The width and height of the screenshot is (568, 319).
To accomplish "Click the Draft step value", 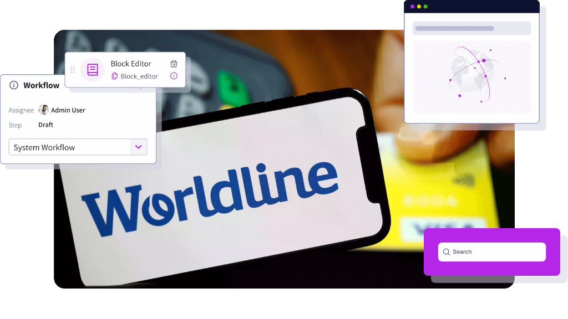I will 45,125.
